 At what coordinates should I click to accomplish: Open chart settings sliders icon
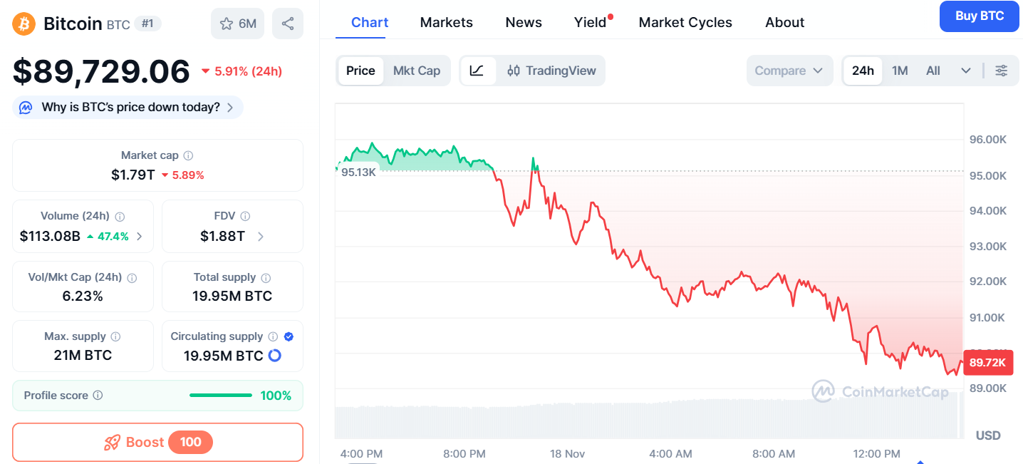[x=1001, y=71]
